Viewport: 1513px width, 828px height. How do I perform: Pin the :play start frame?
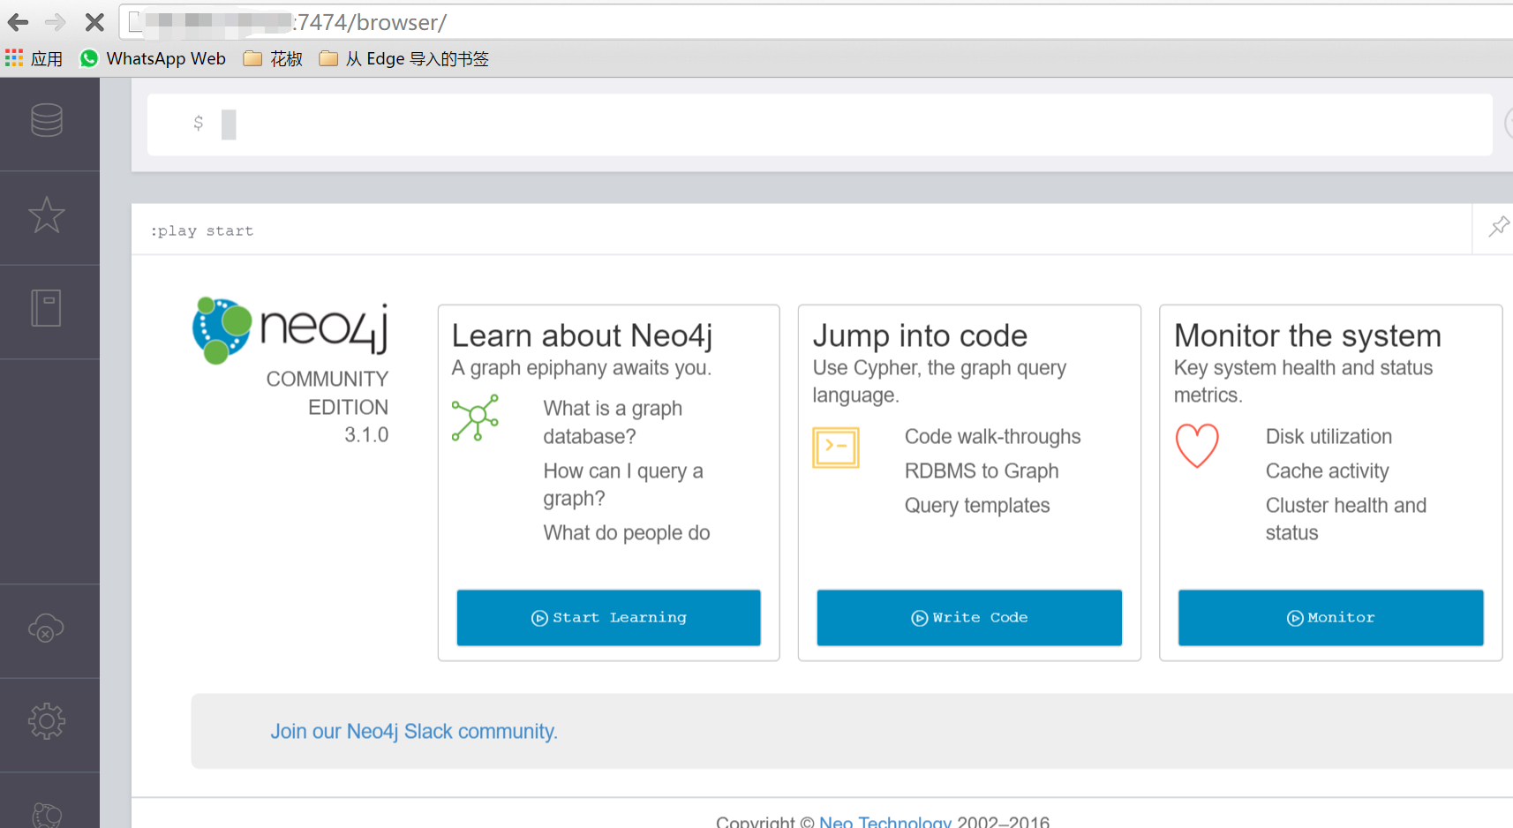tap(1498, 227)
